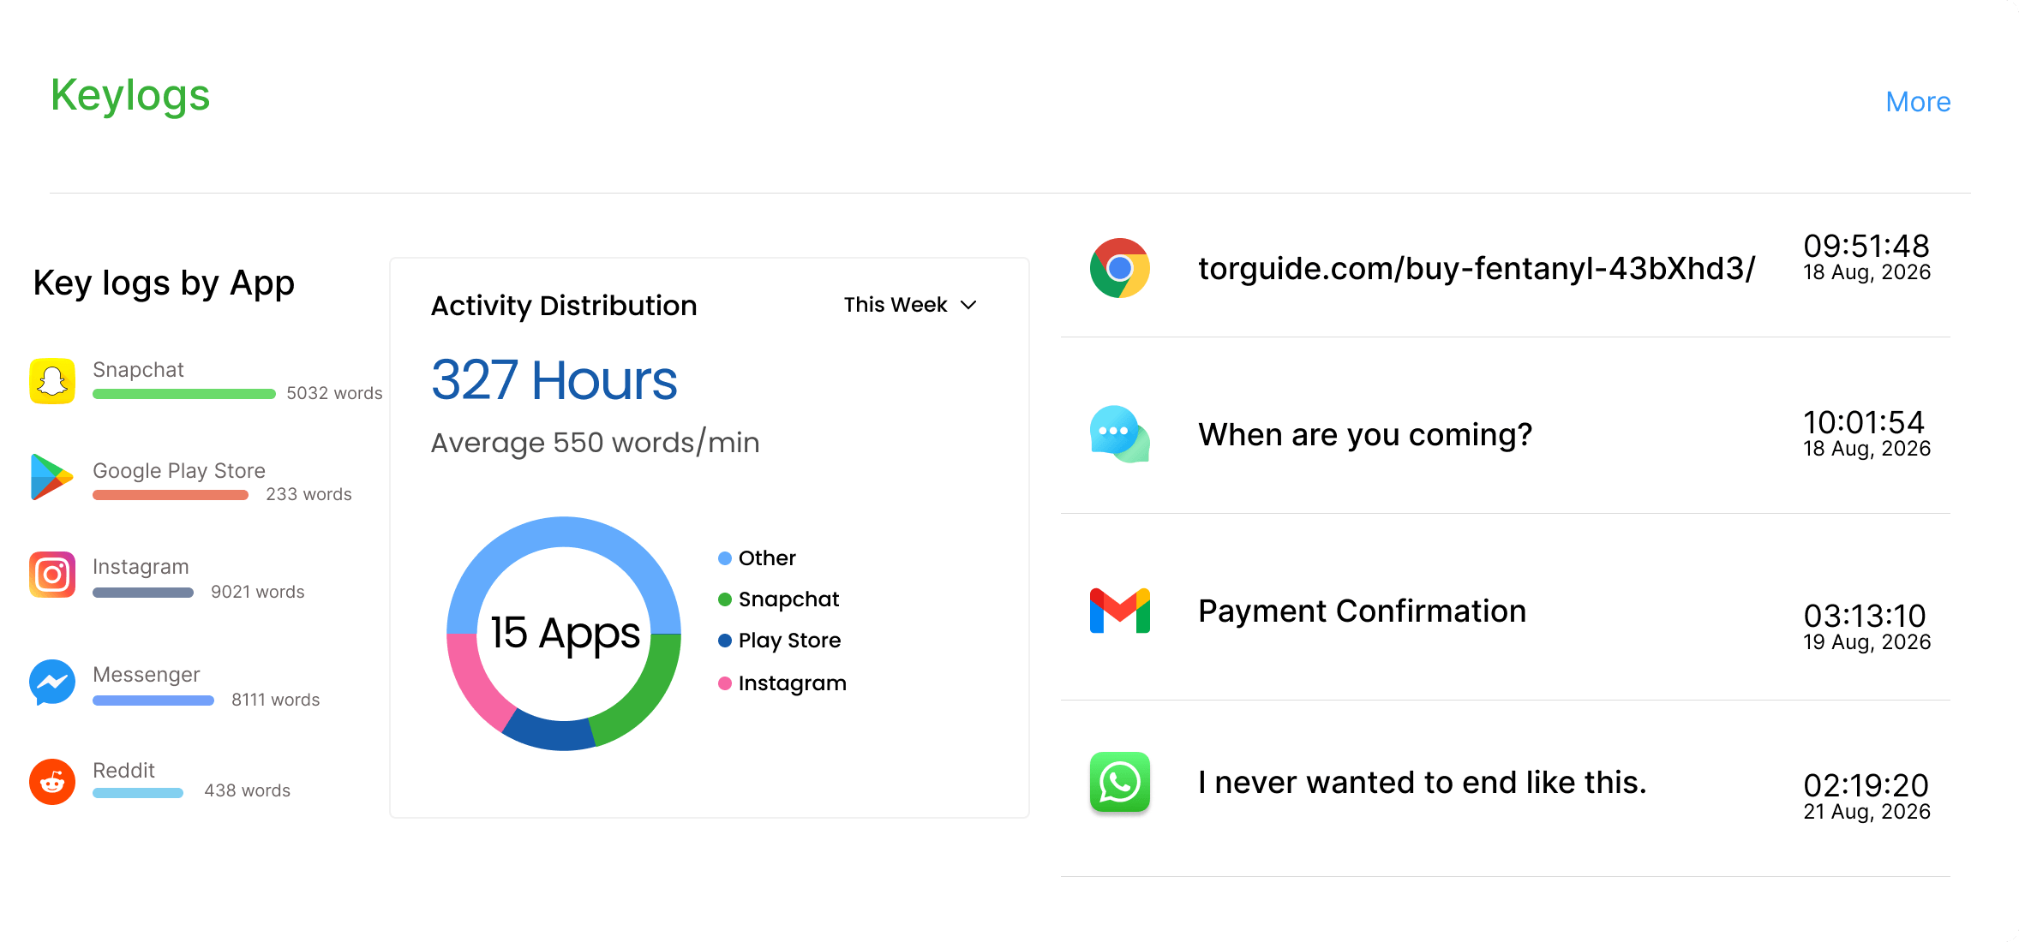
Task: Toggle the Other legend item
Action: point(757,558)
